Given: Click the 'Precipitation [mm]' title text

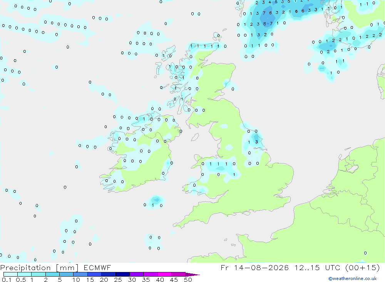Looking at the screenshot, I should 39,268.
